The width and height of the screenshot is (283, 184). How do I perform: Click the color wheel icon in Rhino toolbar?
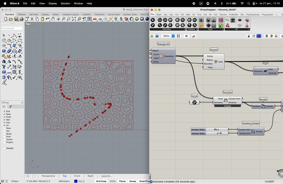click(132, 19)
